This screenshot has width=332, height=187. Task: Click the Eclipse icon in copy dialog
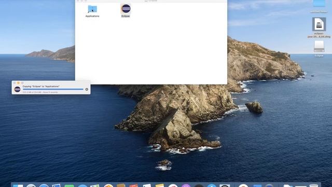(17, 89)
